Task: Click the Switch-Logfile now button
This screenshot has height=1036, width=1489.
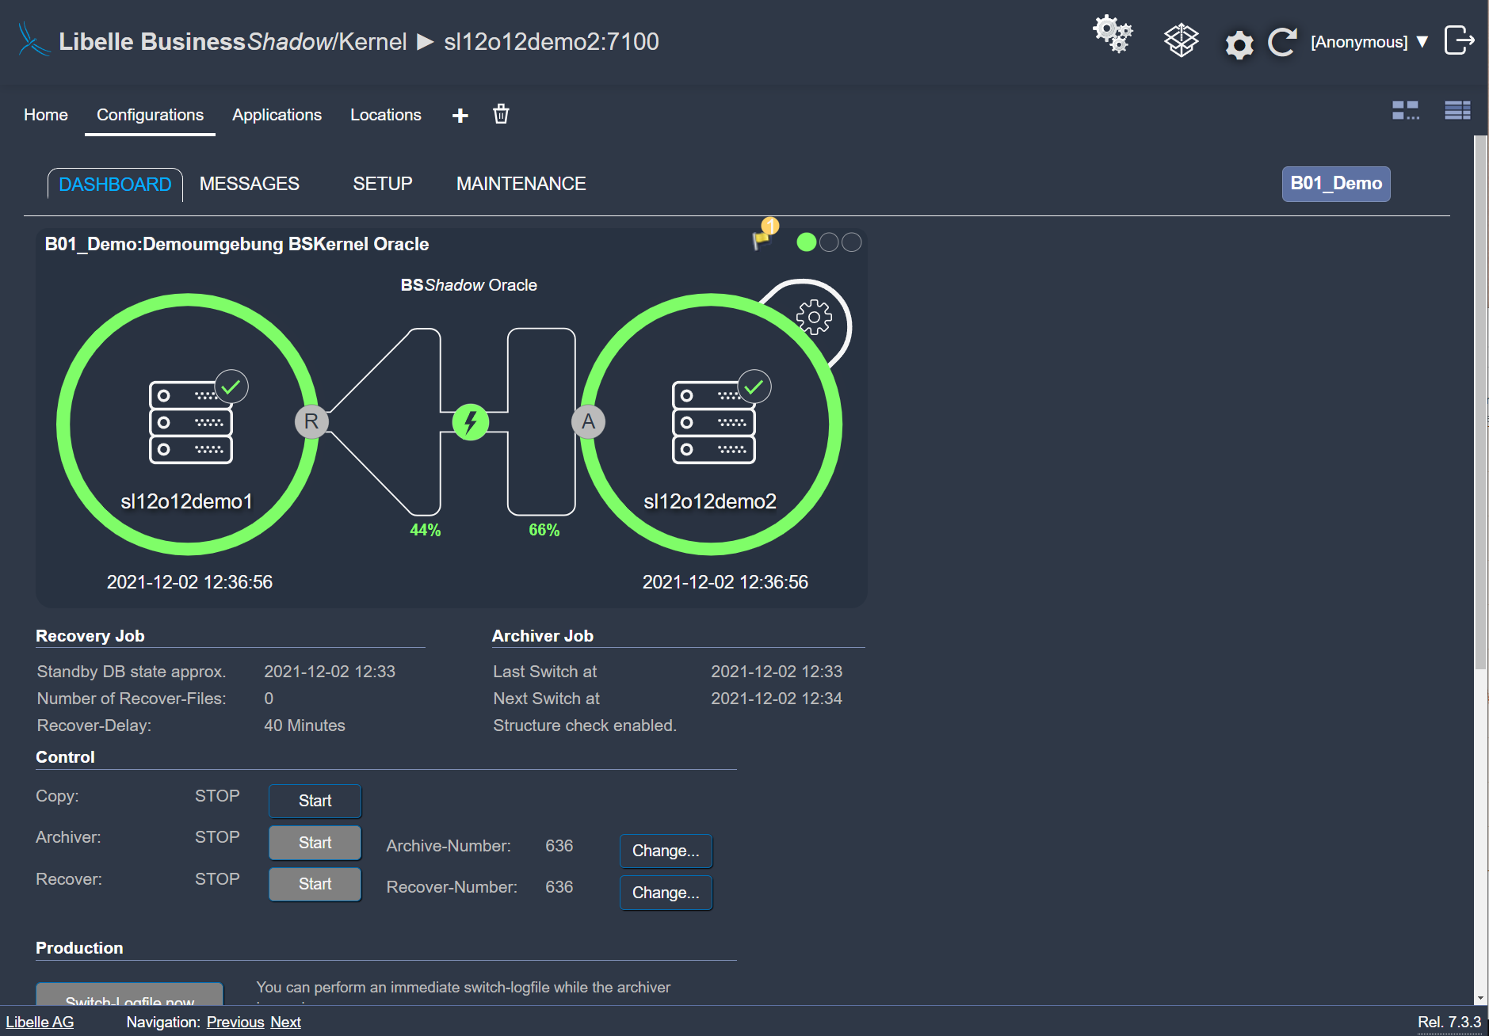Action: (x=130, y=995)
